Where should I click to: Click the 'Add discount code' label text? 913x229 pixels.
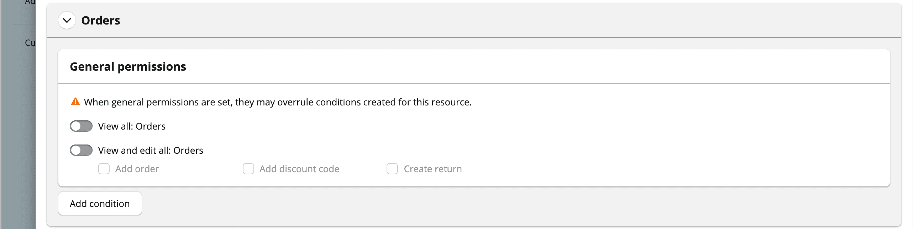(299, 169)
